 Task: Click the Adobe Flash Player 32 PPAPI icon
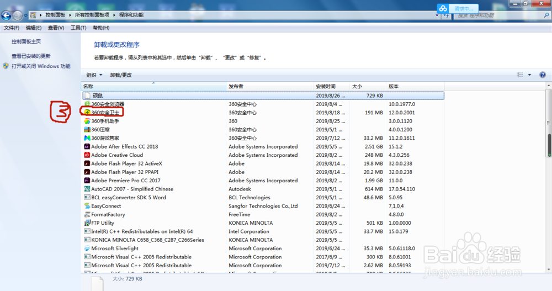click(x=87, y=172)
